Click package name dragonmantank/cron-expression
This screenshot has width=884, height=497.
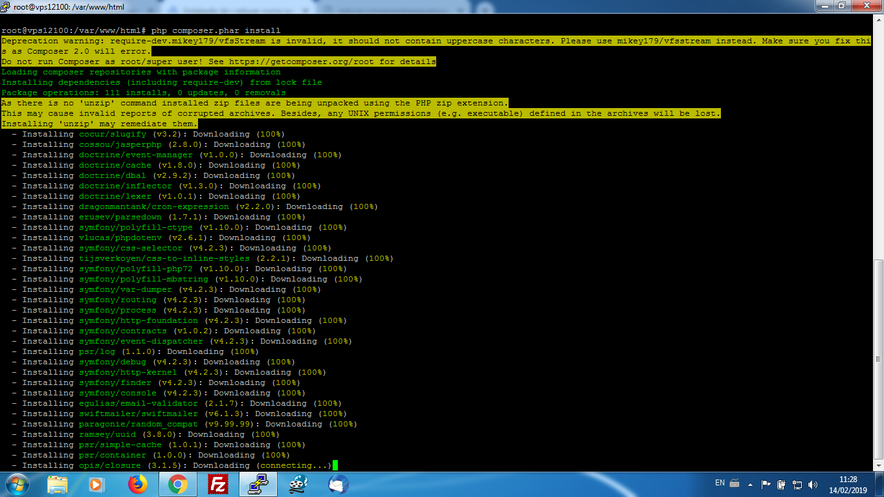click(x=154, y=206)
